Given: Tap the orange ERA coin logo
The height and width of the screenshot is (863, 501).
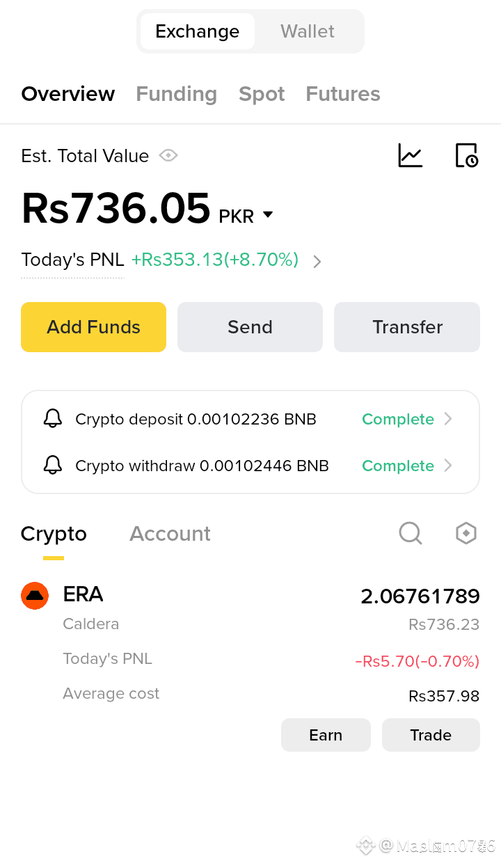Looking at the screenshot, I should click(35, 596).
